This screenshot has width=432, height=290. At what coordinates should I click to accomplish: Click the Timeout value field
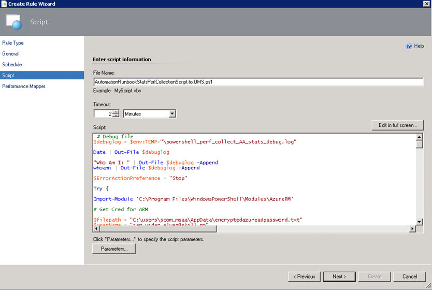tap(103, 114)
